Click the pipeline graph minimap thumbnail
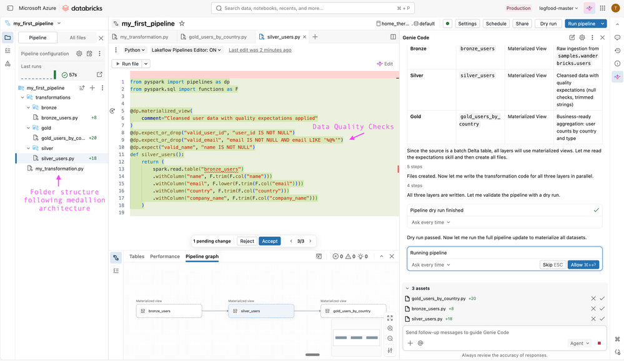The height and width of the screenshot is (361, 624). click(356, 337)
